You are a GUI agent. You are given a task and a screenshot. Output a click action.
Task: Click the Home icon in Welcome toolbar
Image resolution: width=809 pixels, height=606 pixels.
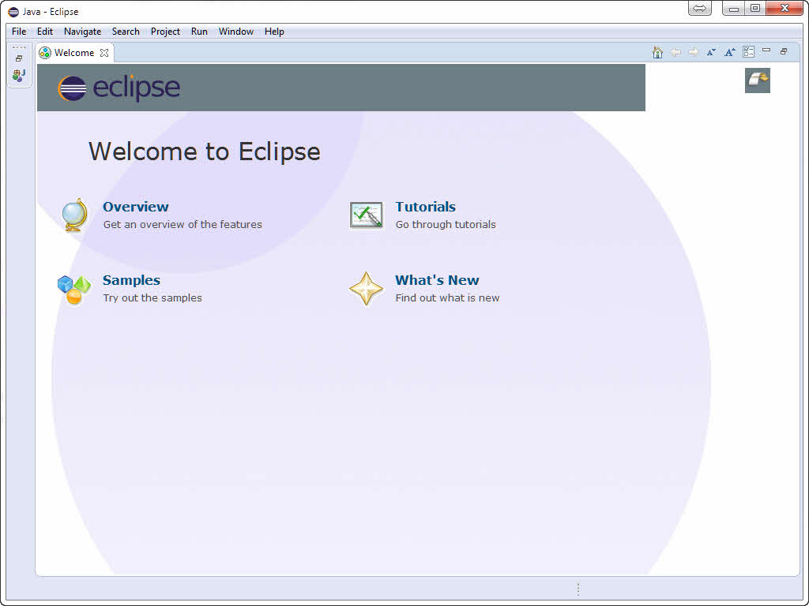(657, 52)
